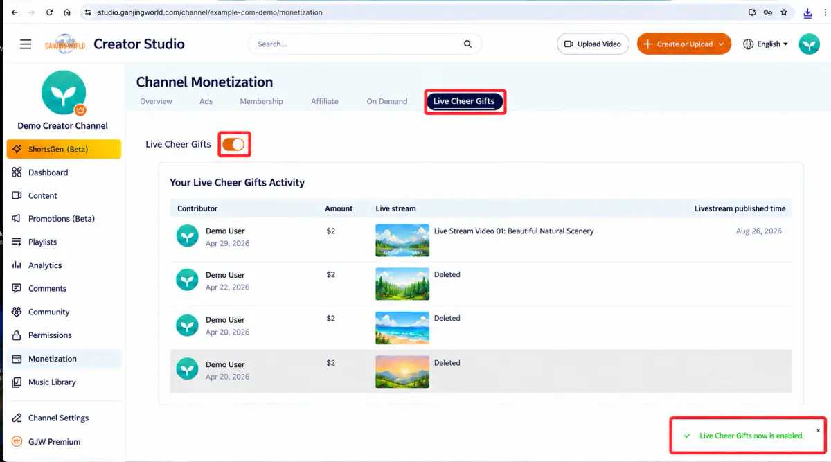Bookmark page with star icon
Viewport: 831px width, 462px height.
coord(784,12)
